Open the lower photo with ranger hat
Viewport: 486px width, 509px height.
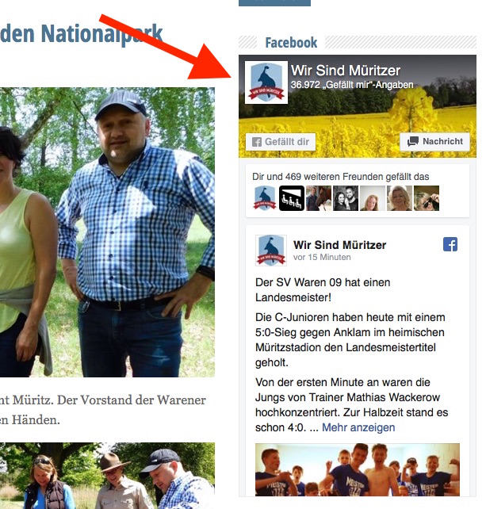pos(107,476)
